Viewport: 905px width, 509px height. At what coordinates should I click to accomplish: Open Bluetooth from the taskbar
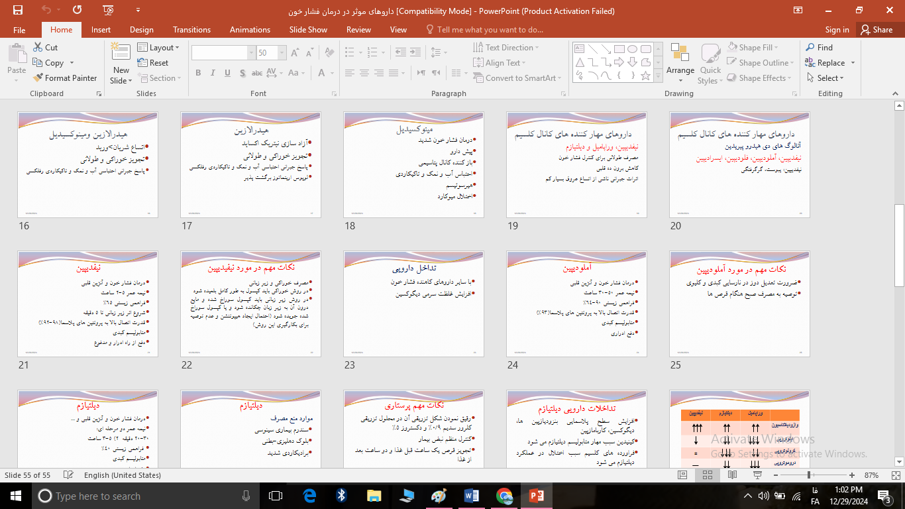point(341,496)
